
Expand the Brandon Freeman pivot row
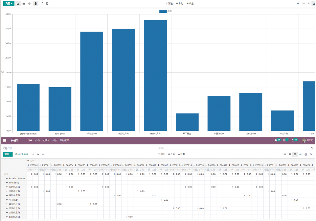click(7, 178)
